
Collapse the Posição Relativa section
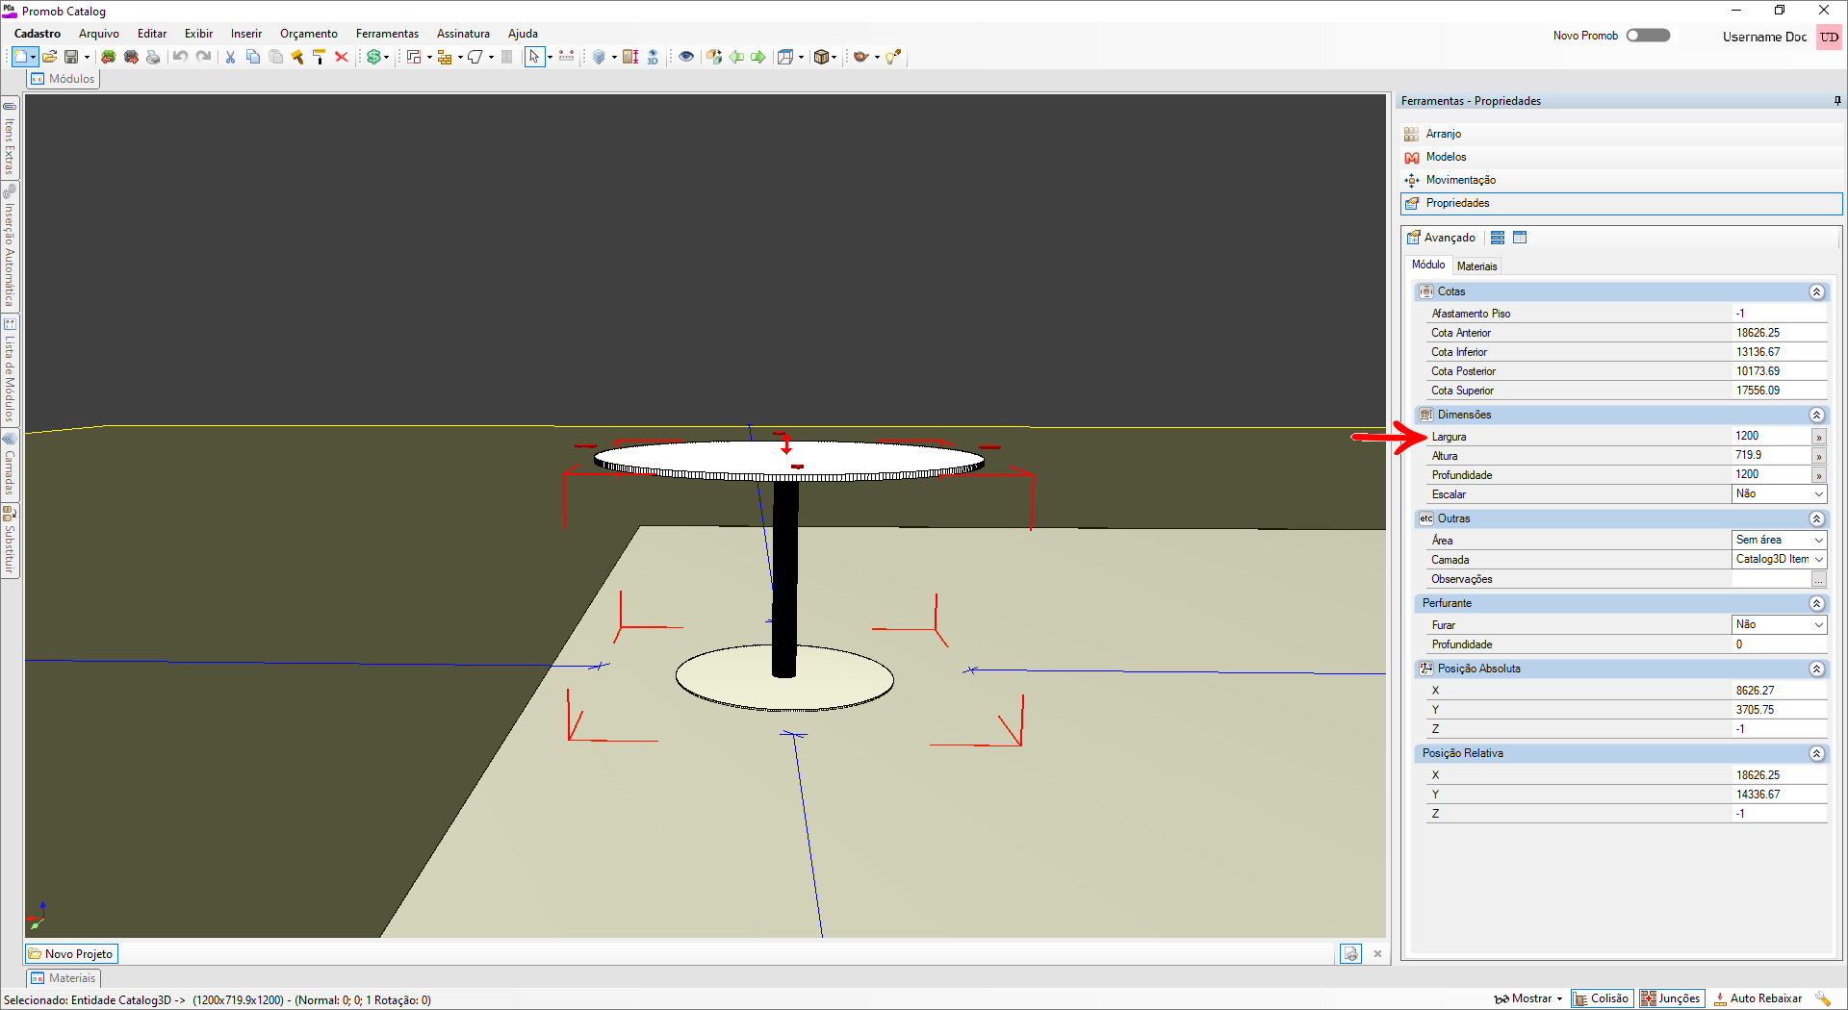pos(1816,753)
